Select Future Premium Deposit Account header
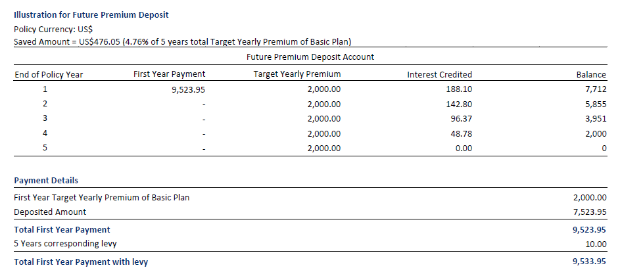The image size is (620, 274). (x=310, y=57)
